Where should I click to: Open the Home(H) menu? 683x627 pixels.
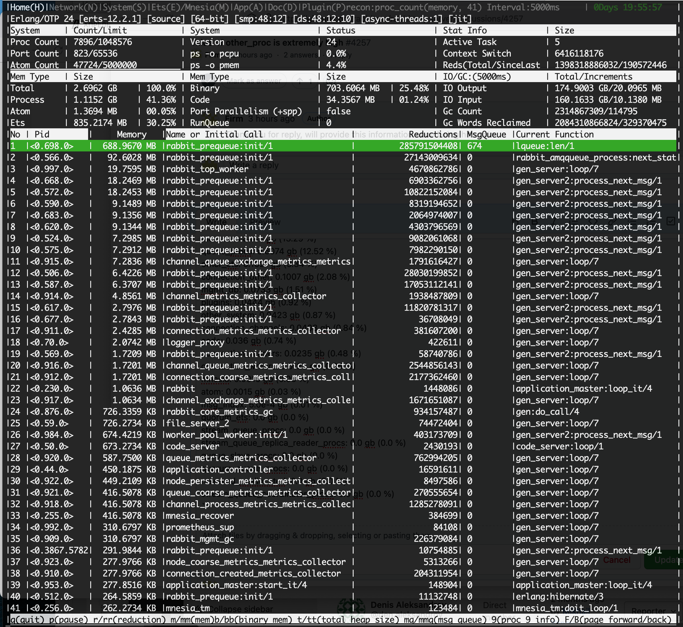[27, 7]
